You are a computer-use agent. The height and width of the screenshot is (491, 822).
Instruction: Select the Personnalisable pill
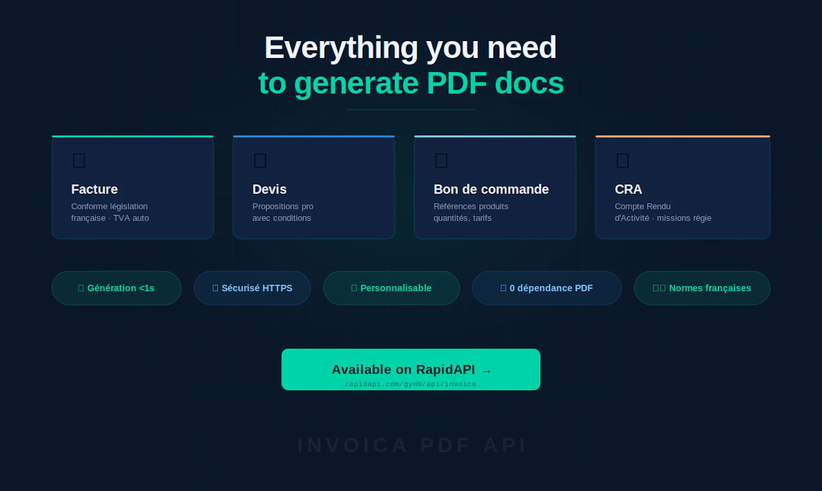click(391, 288)
